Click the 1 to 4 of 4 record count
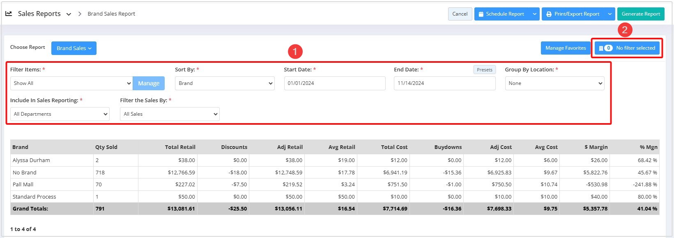 23,229
